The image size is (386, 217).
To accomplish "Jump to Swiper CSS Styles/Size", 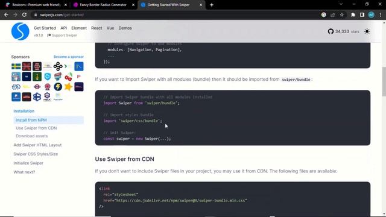I will point(36,154).
